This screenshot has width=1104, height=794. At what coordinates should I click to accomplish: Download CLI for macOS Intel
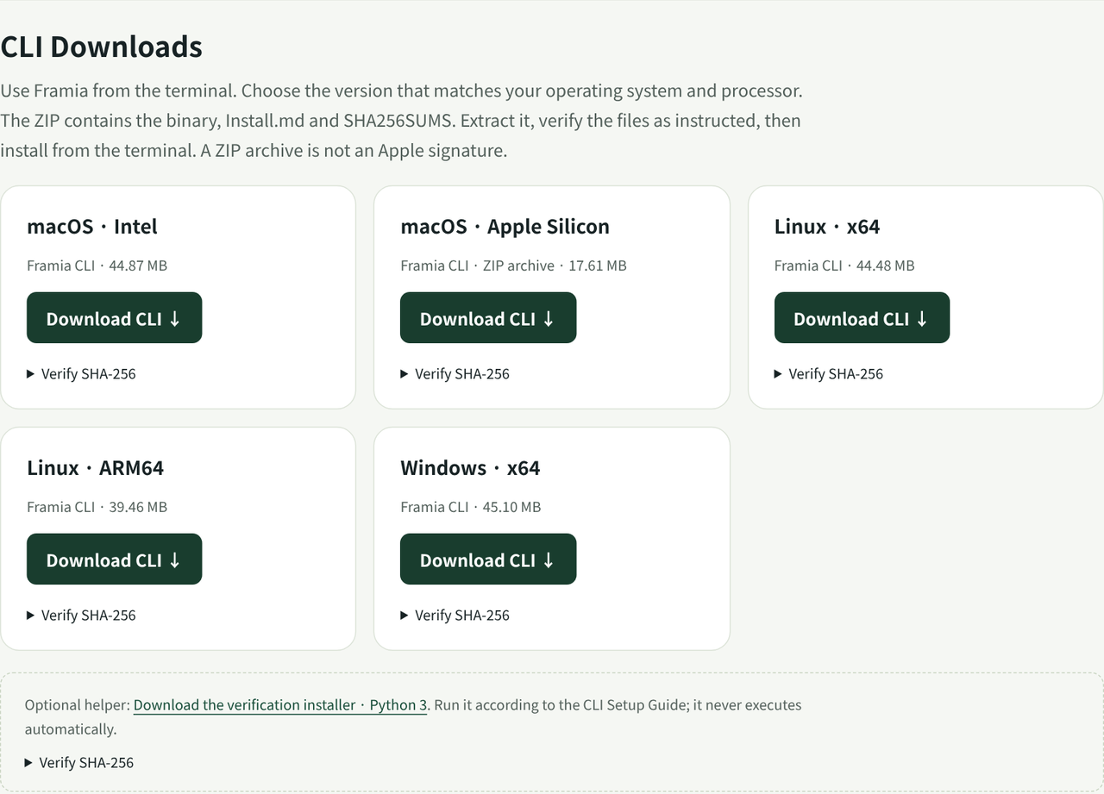tap(115, 318)
